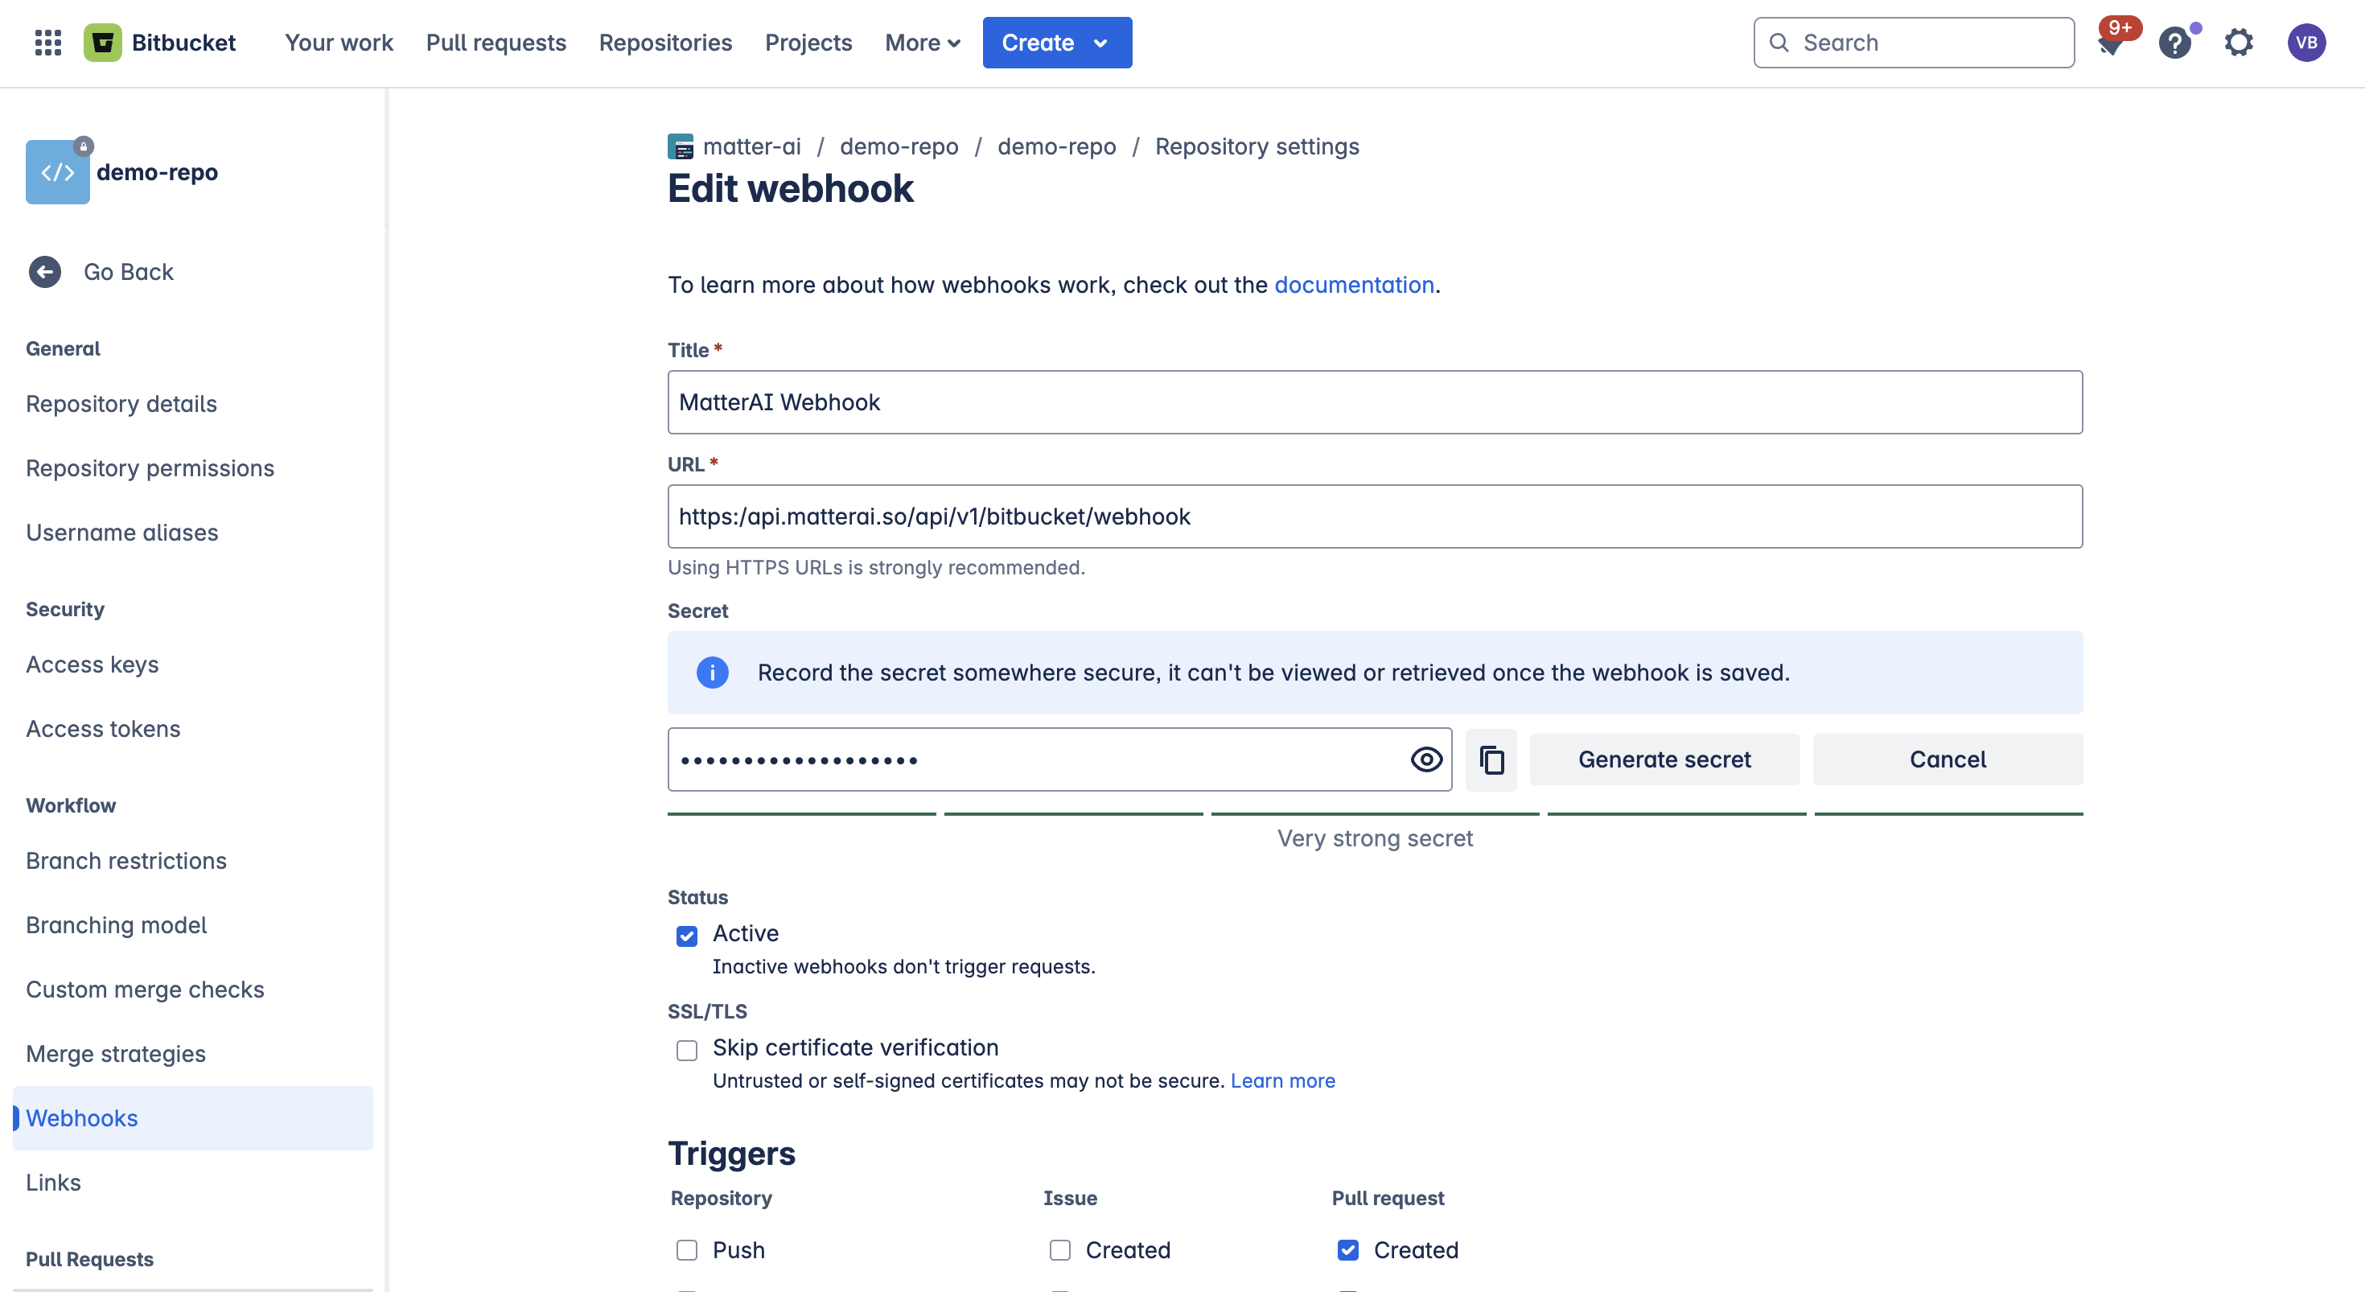Open the webhooks documentation link
This screenshot has width=2365, height=1292.
tap(1353, 285)
